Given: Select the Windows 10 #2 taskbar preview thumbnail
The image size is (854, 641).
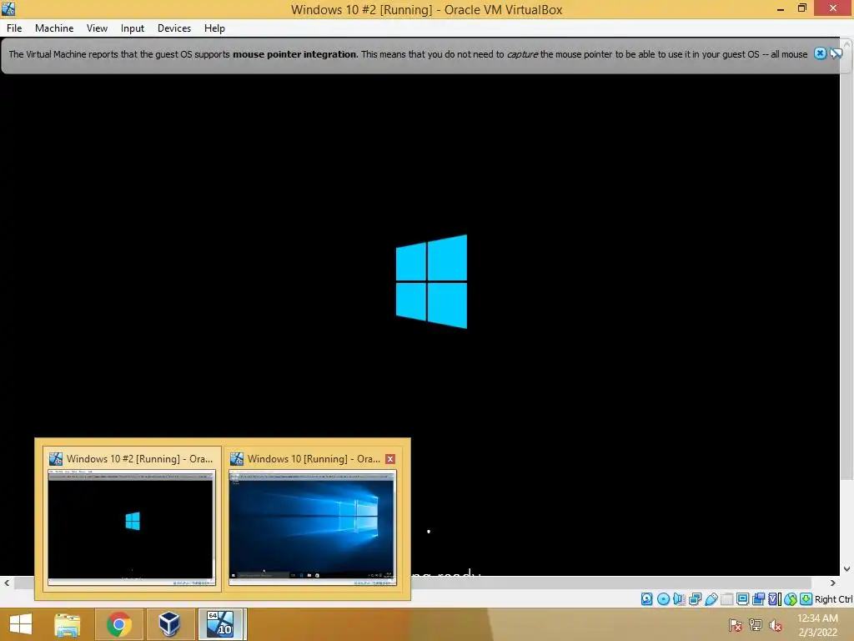Looking at the screenshot, I should 132,519.
